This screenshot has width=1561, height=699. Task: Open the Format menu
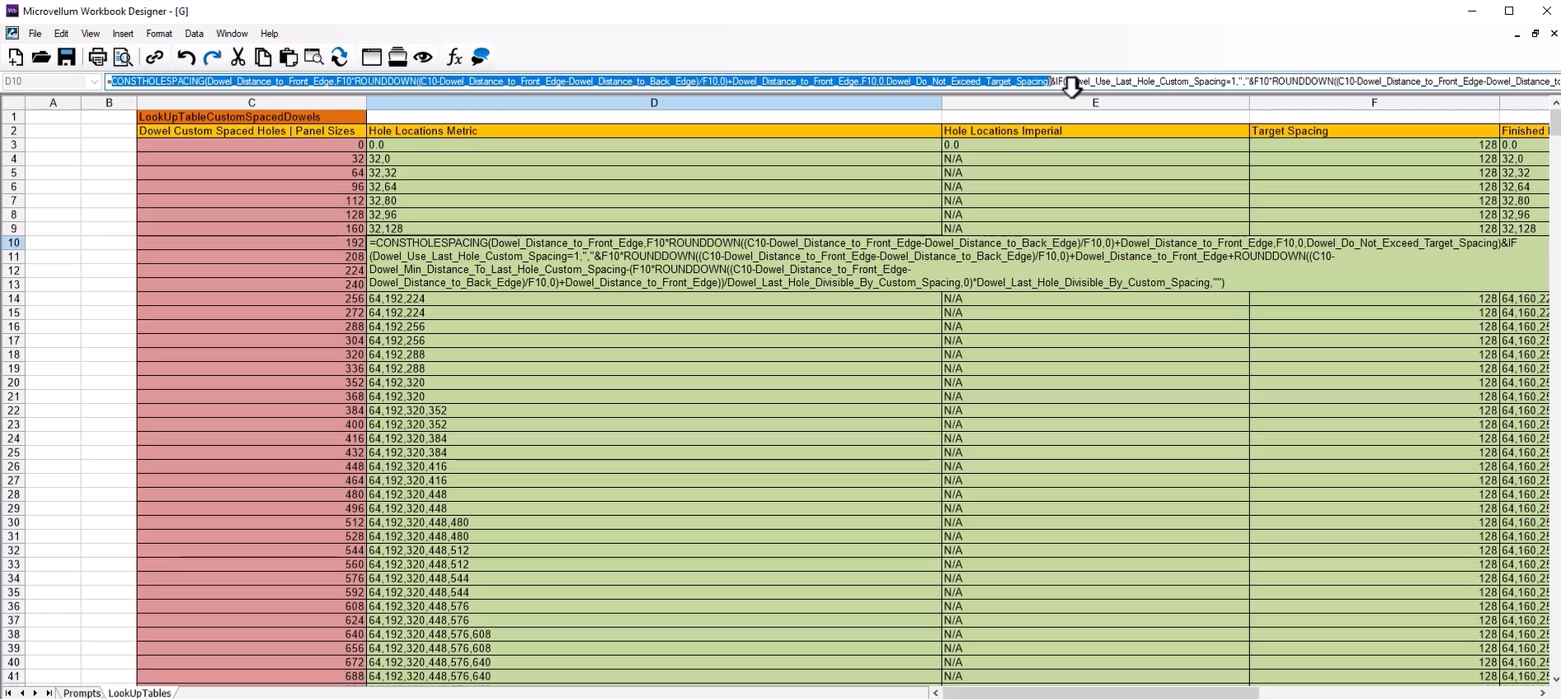(x=159, y=34)
